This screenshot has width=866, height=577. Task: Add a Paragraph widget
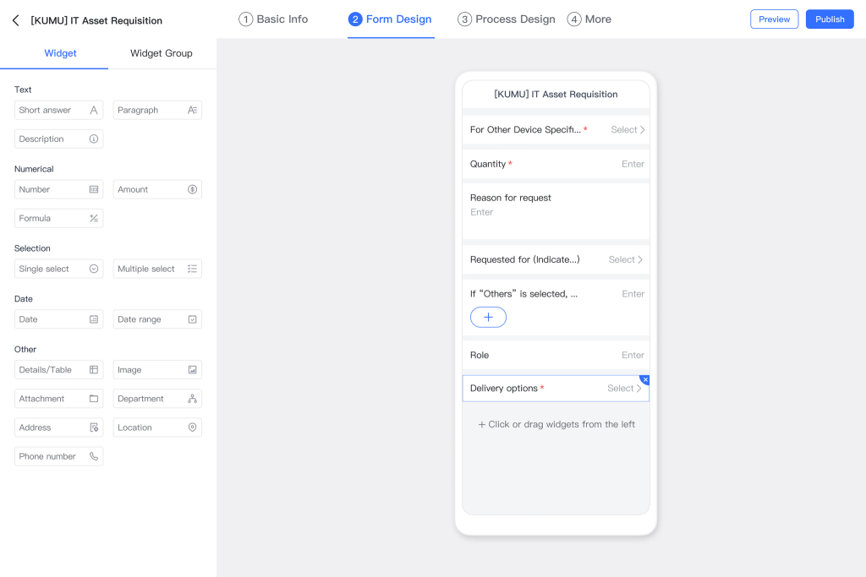pos(157,110)
